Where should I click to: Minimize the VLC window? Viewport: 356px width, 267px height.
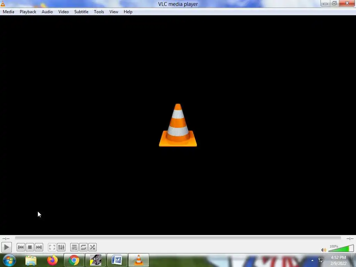point(325,3)
